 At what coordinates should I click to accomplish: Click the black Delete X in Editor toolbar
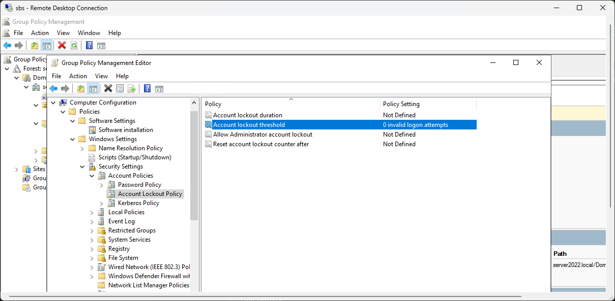pos(108,88)
